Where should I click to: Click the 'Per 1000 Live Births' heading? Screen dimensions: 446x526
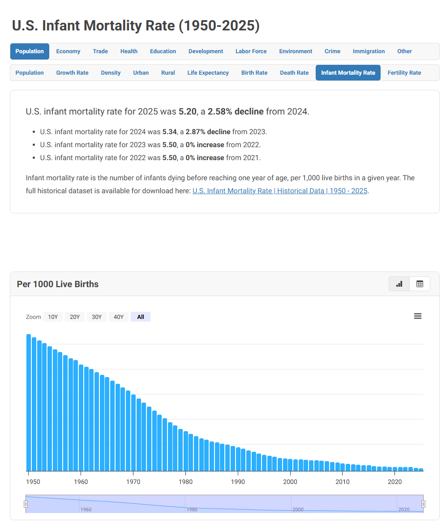[58, 284]
